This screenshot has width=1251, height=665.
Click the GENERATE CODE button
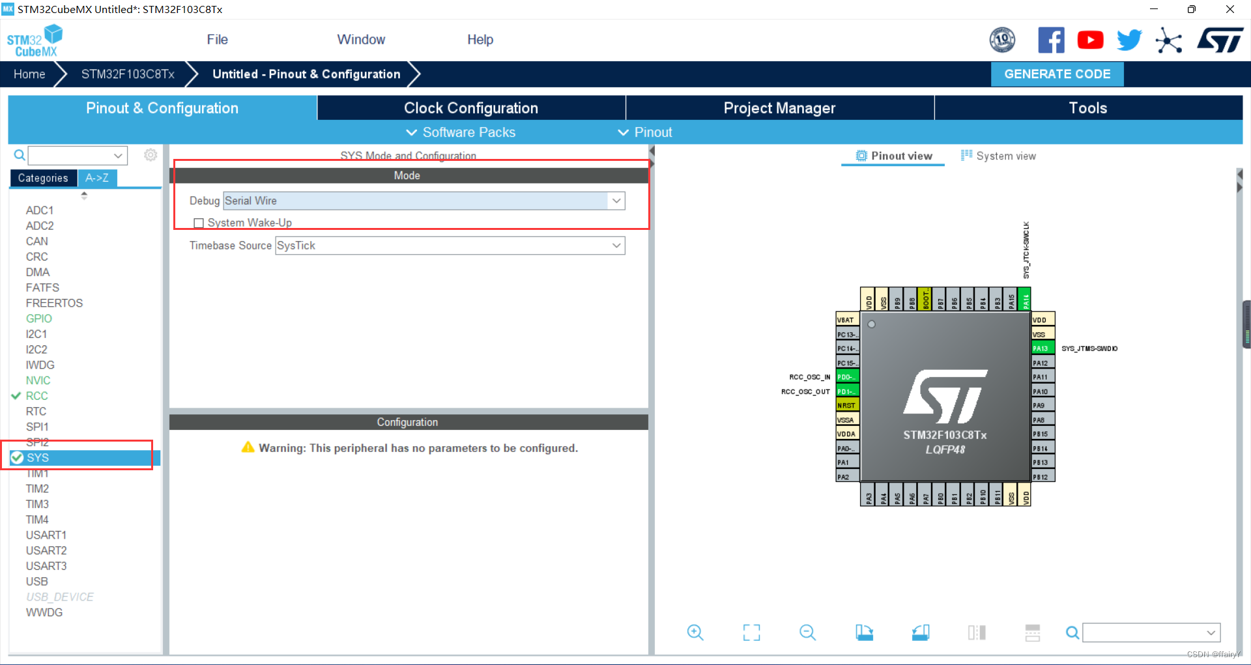pyautogui.click(x=1057, y=74)
